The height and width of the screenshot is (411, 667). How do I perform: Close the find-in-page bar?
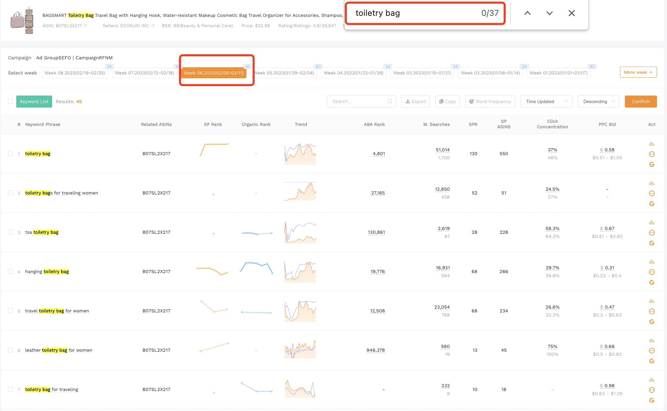(572, 13)
